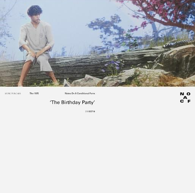Click the 'MUSIC FOR CARS' label
Viewport: 195px width, 193px height.
click(13, 94)
